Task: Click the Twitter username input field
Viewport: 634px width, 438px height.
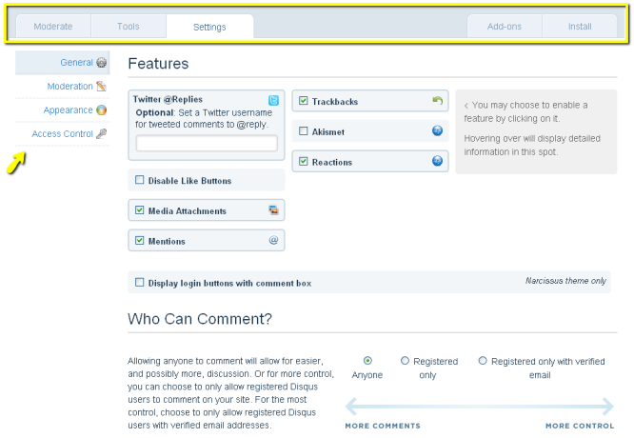Action: [x=207, y=144]
